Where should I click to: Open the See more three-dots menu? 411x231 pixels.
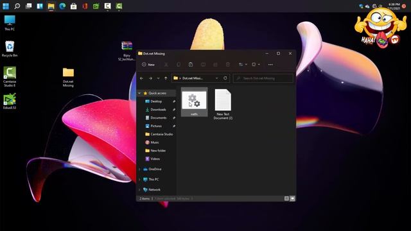(270, 64)
